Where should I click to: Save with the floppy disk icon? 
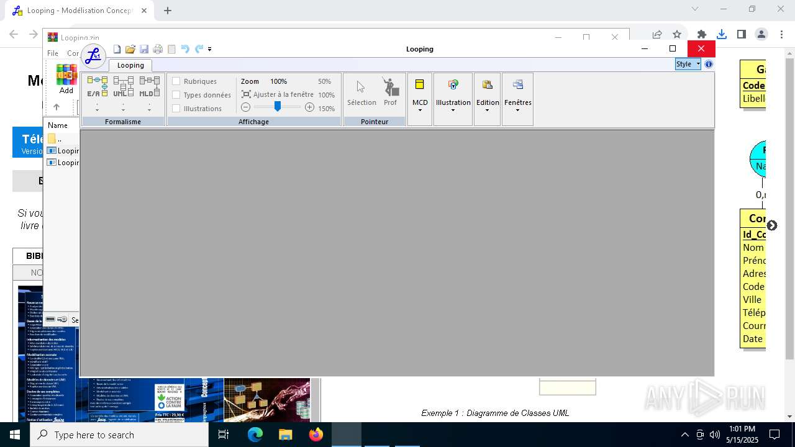coord(144,49)
